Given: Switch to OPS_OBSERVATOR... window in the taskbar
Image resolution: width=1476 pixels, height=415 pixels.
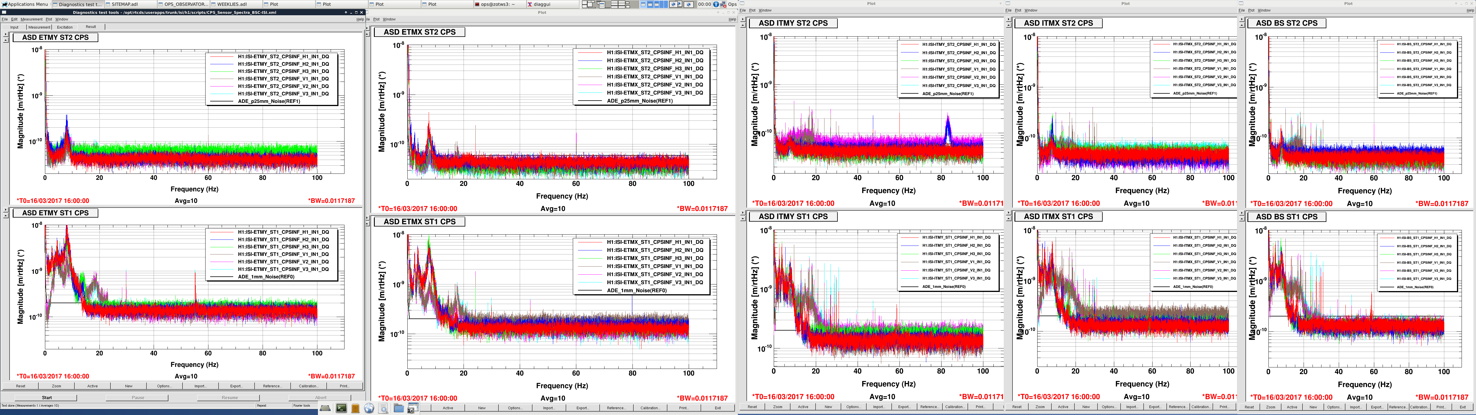Looking at the screenshot, I should 183,4.
